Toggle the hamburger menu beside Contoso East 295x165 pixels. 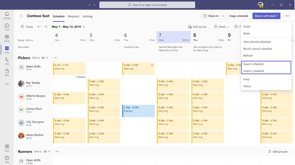(21, 16)
